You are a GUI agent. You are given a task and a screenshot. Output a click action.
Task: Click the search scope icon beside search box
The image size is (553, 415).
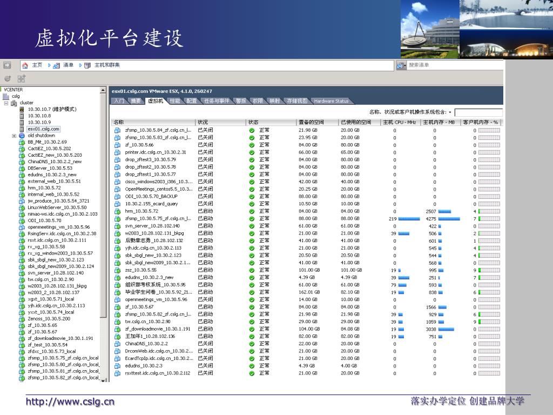click(400, 65)
